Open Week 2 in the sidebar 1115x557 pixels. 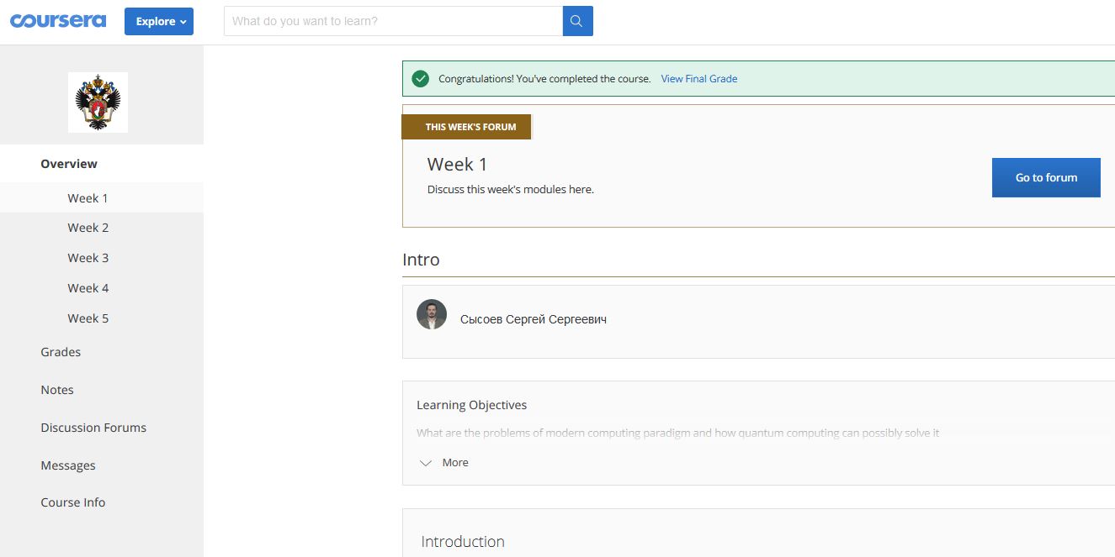click(x=88, y=228)
